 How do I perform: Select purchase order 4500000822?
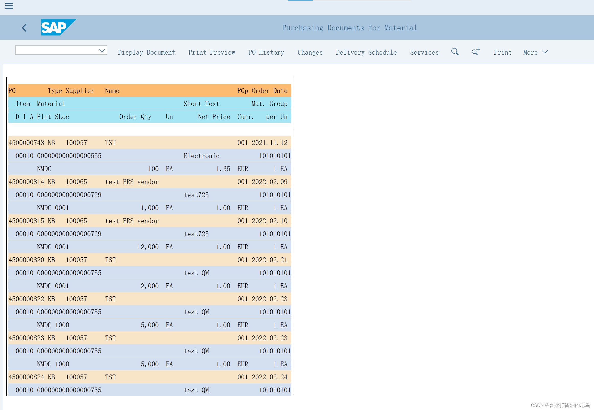(26, 299)
